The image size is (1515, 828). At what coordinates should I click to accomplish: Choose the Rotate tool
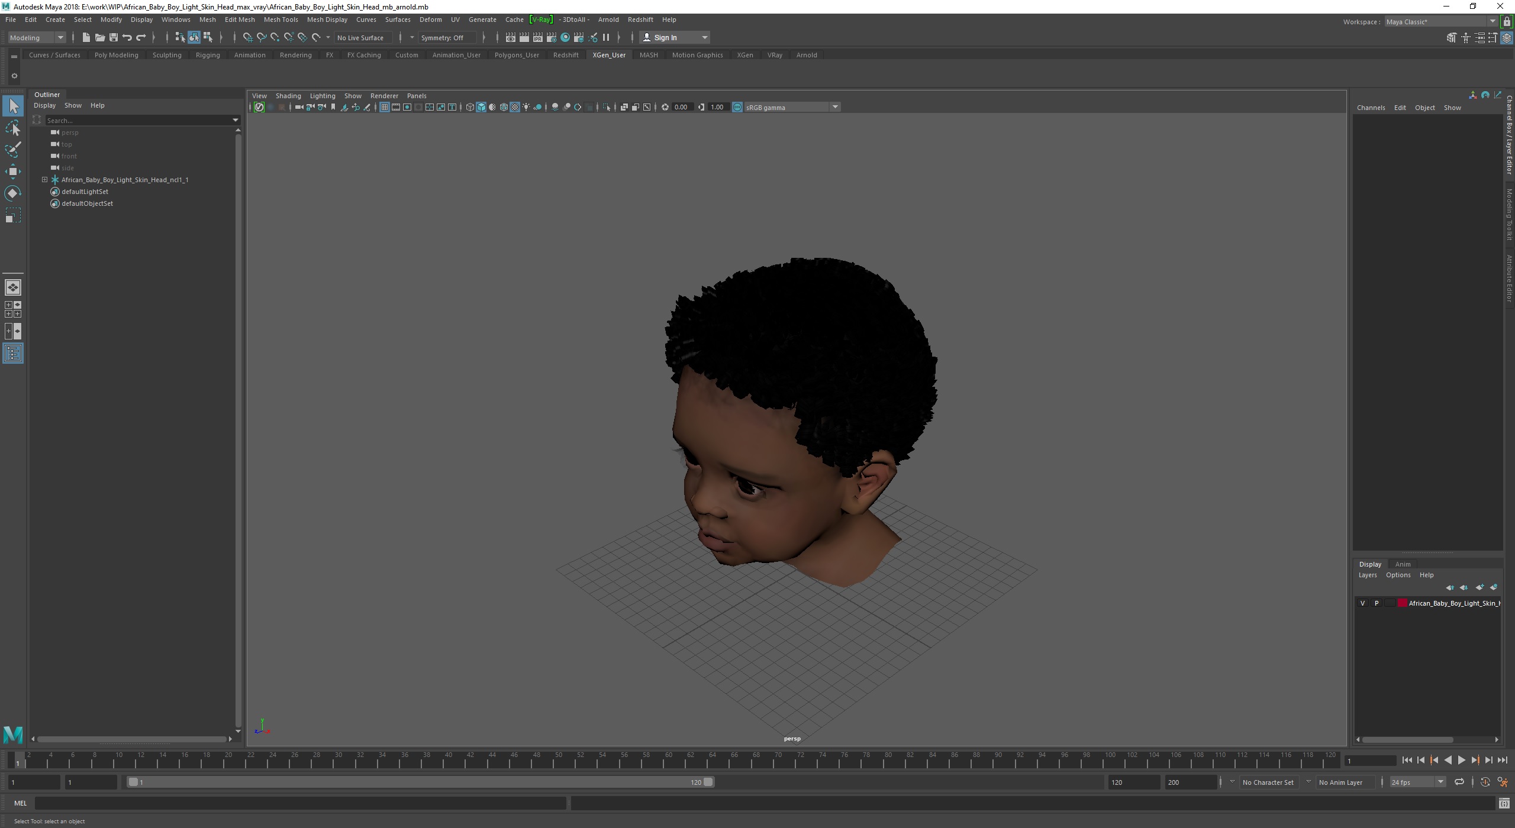click(x=13, y=193)
